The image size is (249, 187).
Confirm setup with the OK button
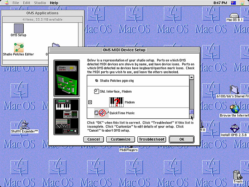[x=182, y=139]
